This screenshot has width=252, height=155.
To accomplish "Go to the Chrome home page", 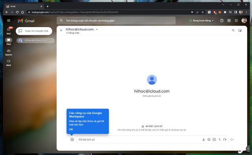I will (22, 12).
